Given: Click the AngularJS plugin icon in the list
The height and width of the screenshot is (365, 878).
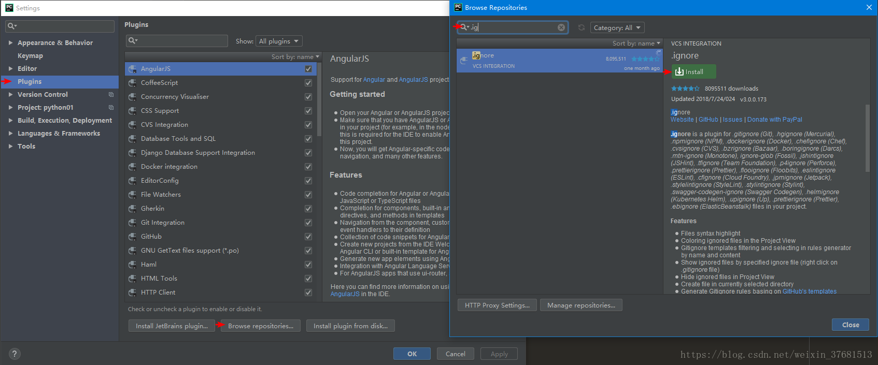Looking at the screenshot, I should 133,69.
